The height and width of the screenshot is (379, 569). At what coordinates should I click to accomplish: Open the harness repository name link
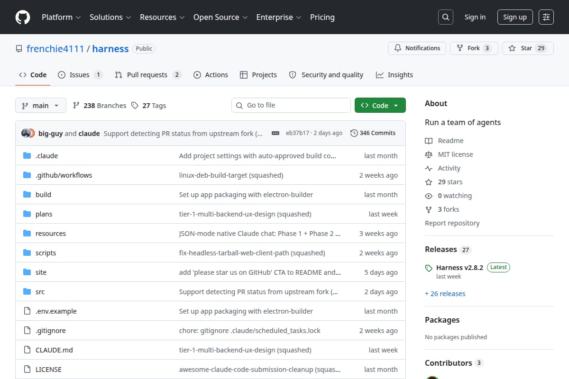[110, 48]
